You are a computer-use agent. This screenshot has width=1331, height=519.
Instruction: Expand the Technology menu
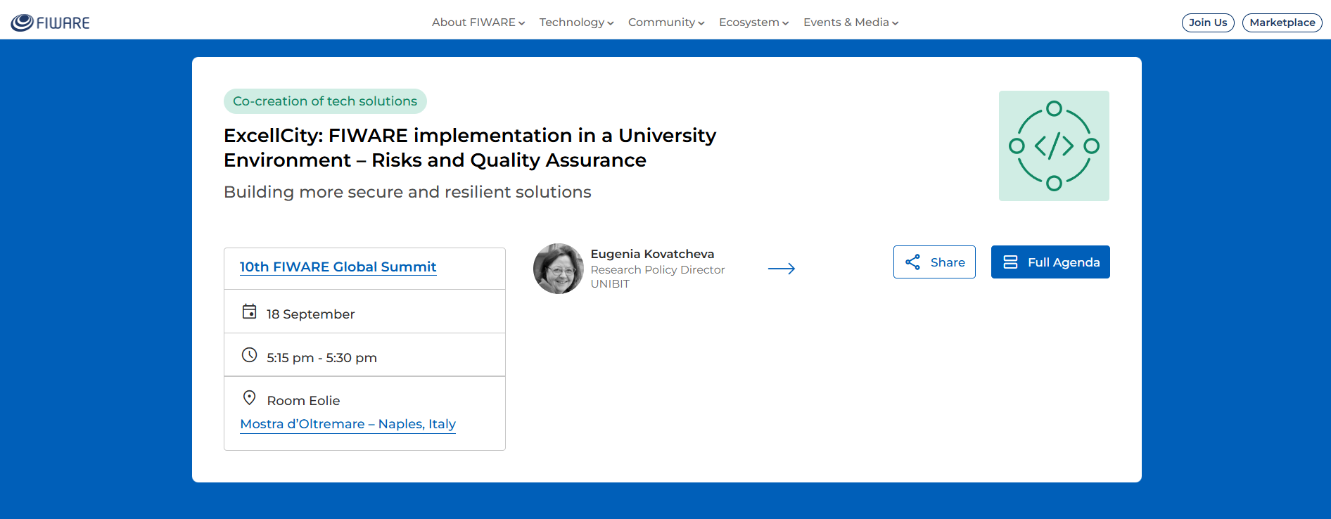[x=576, y=23]
